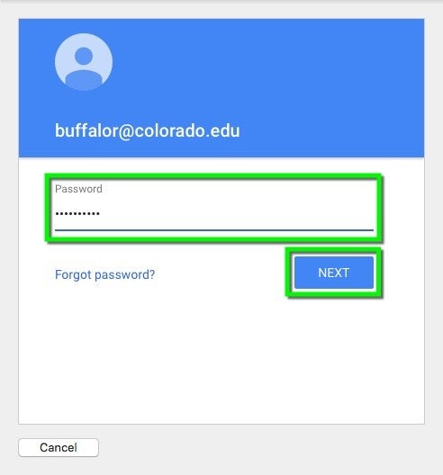The height and width of the screenshot is (475, 443).
Task: Click the Password field label
Action: click(x=78, y=189)
